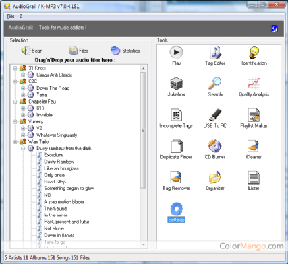288x264 pixels.
Task: Select Something began to glow song
Action: 69,188
